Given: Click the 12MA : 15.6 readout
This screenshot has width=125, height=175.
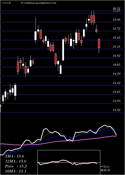Looking at the screenshot, I should (15, 161).
